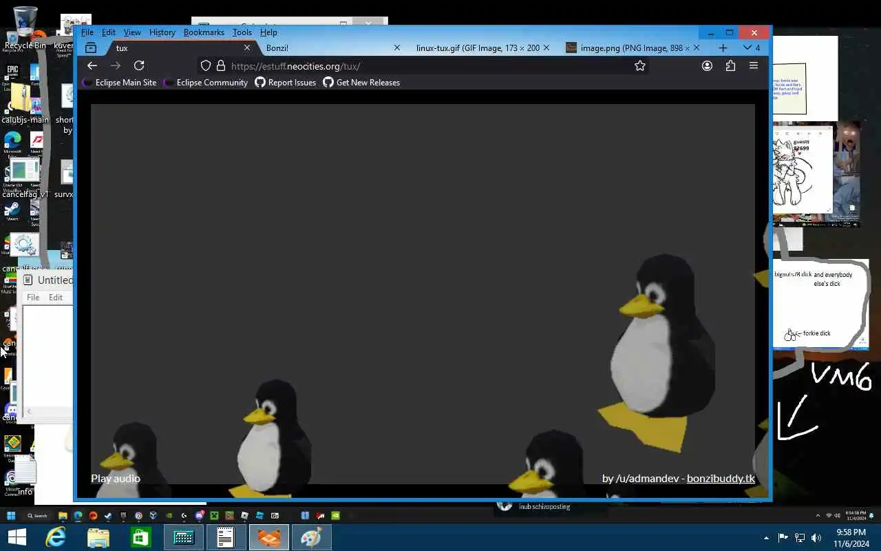Switch to Notepad in taskbar

(226, 537)
